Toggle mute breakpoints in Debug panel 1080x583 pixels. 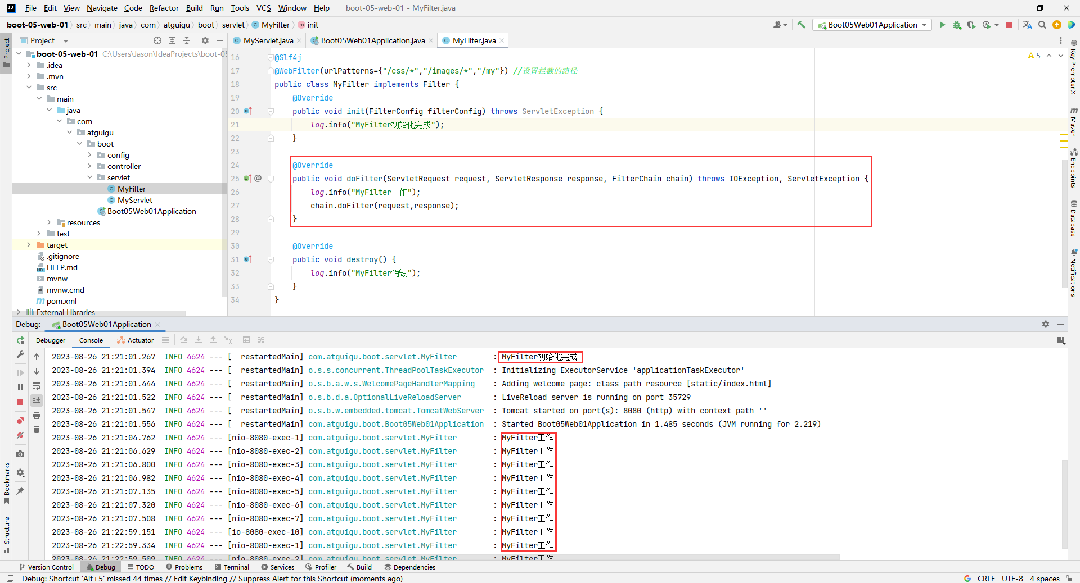pyautogui.click(x=20, y=435)
